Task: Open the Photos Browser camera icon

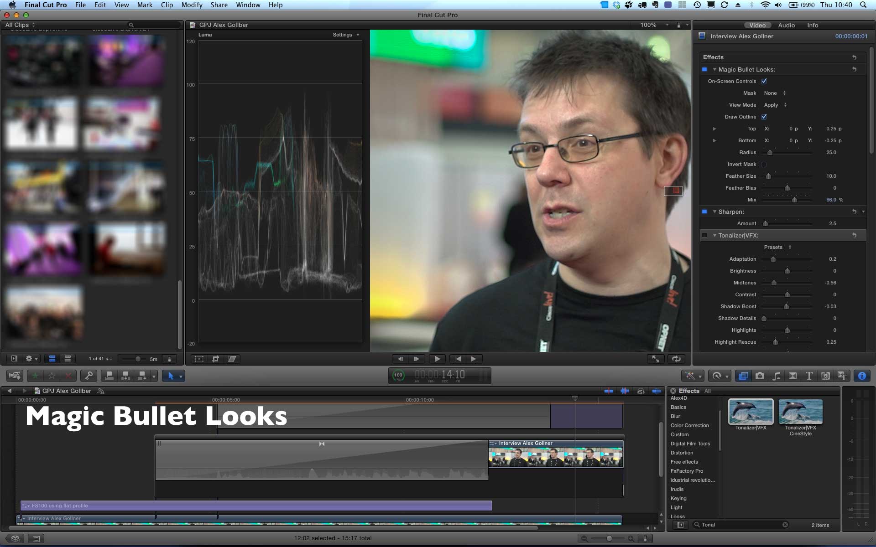Action: (x=760, y=376)
